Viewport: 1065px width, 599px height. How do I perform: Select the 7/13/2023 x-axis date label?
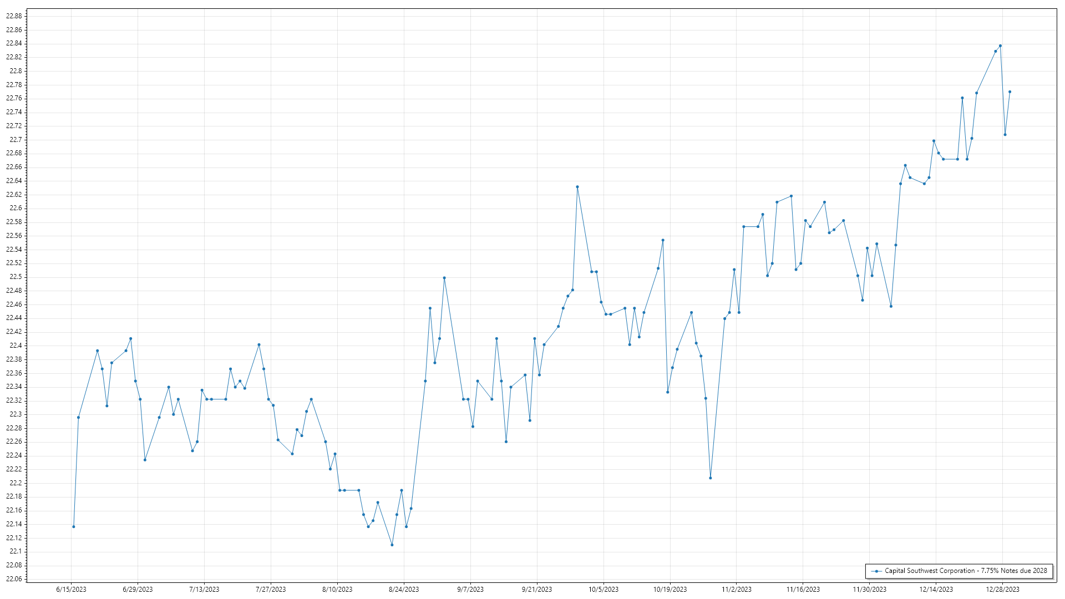[x=204, y=590]
